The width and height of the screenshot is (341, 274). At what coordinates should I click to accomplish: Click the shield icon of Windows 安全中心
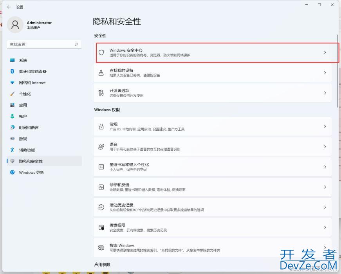(101, 52)
